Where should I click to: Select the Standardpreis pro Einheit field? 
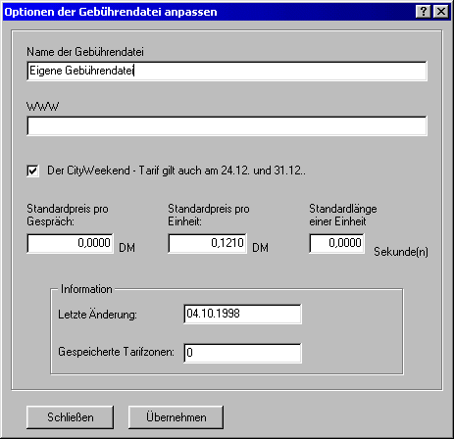pos(208,243)
